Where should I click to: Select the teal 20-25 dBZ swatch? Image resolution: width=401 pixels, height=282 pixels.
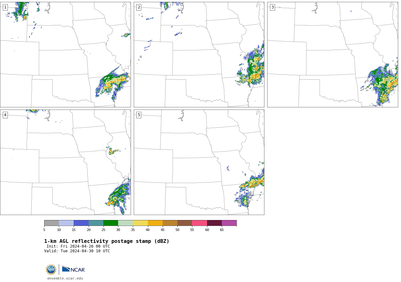point(96,223)
